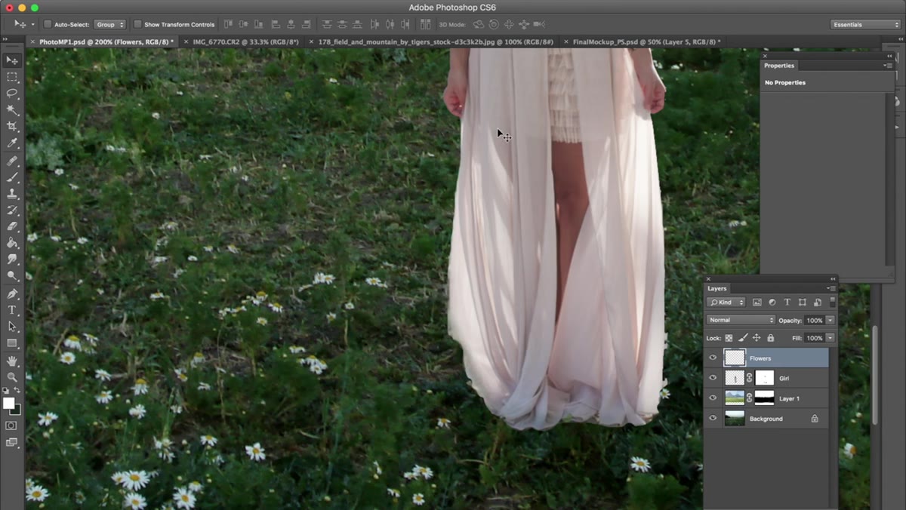Viewport: 906px width, 510px height.
Task: Switch to the 178_field_and_mountain document tab
Action: point(436,41)
